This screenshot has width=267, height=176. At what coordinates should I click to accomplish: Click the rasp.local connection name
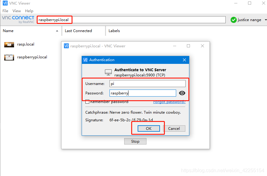[26, 44]
